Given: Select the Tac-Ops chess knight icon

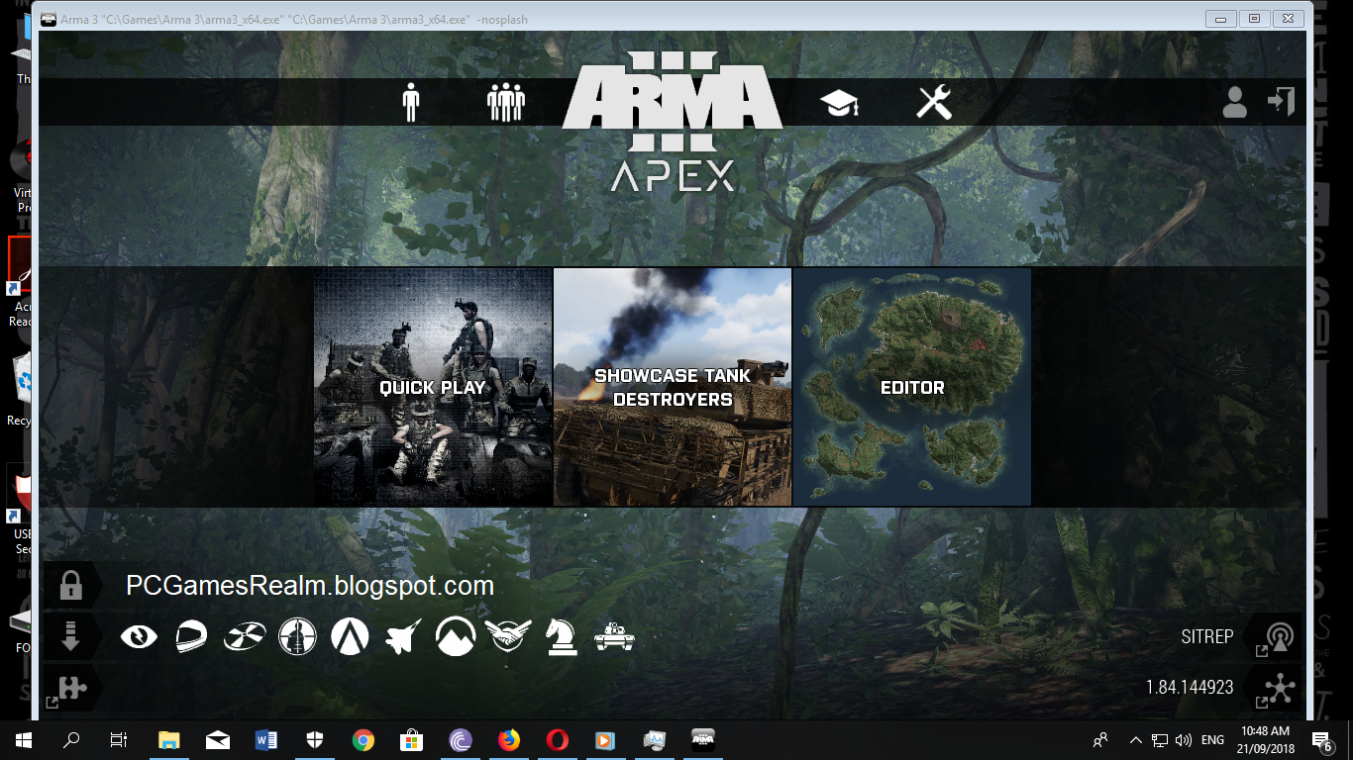Looking at the screenshot, I should (562, 636).
